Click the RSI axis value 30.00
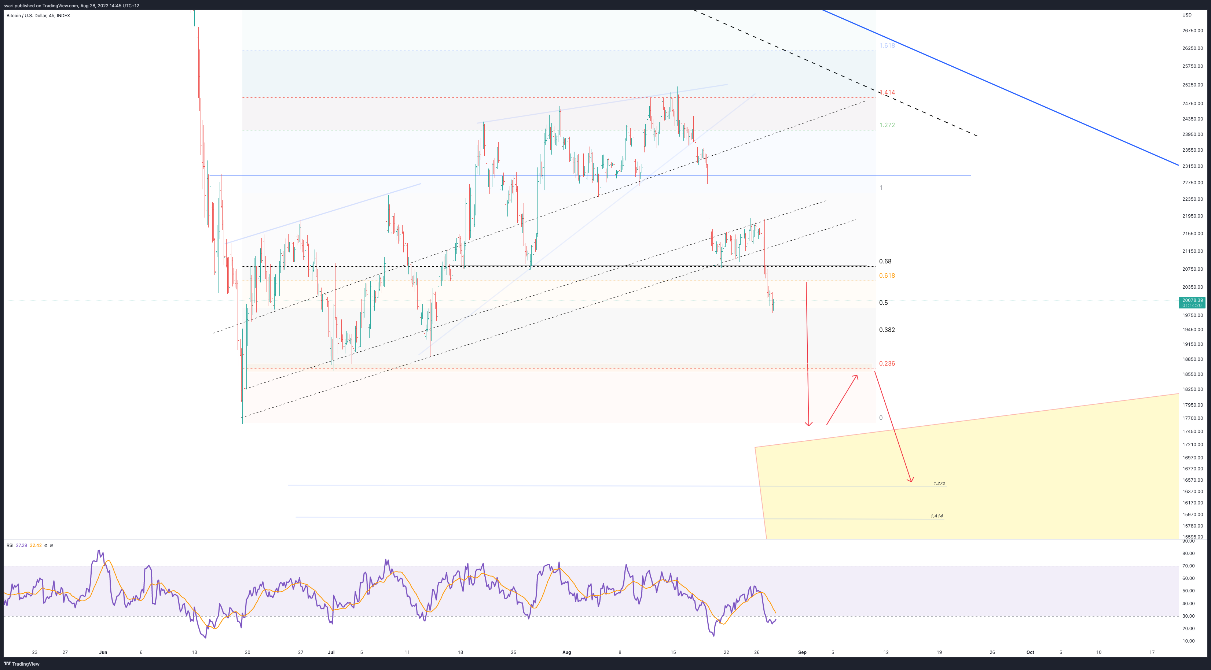 pyautogui.click(x=1189, y=617)
